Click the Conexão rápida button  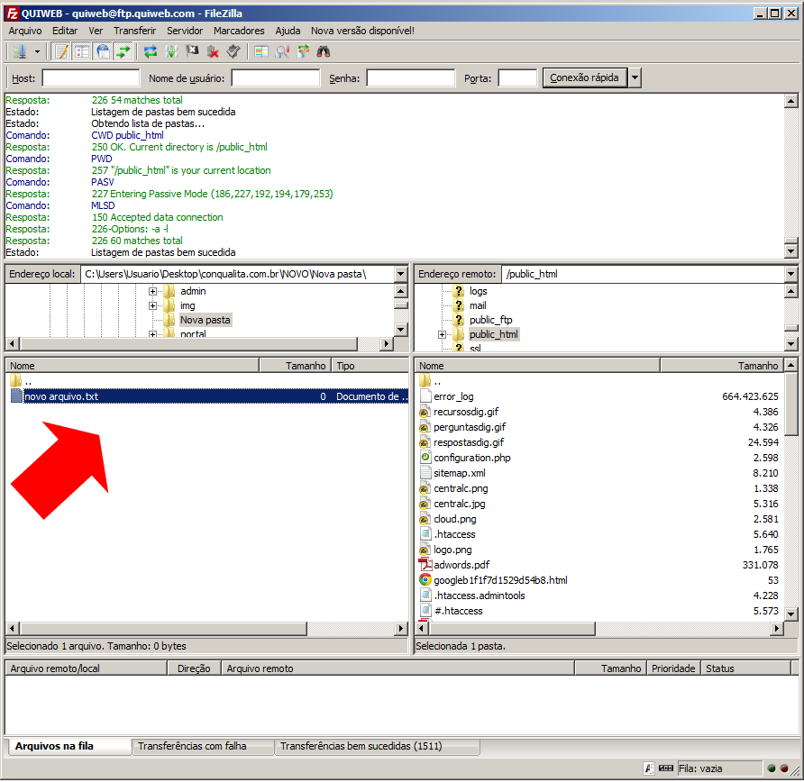(x=585, y=77)
